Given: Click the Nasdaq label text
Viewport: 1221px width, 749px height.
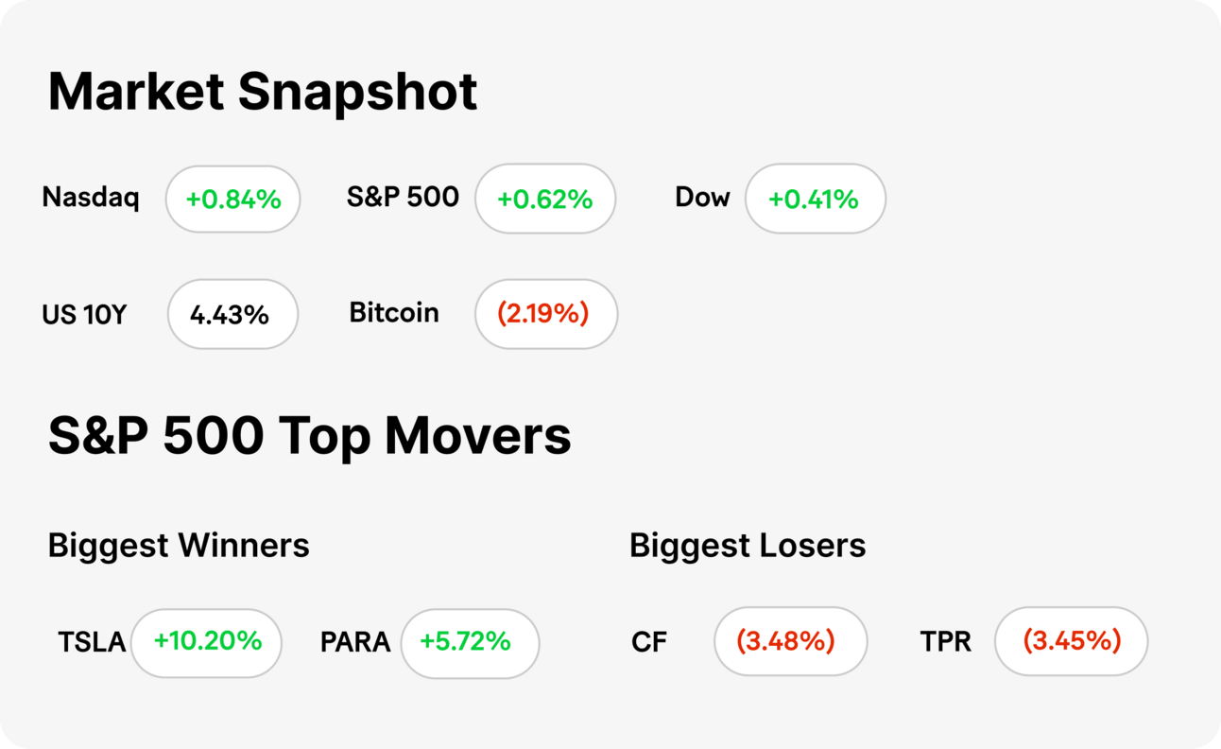Looking at the screenshot, I should pos(91,198).
